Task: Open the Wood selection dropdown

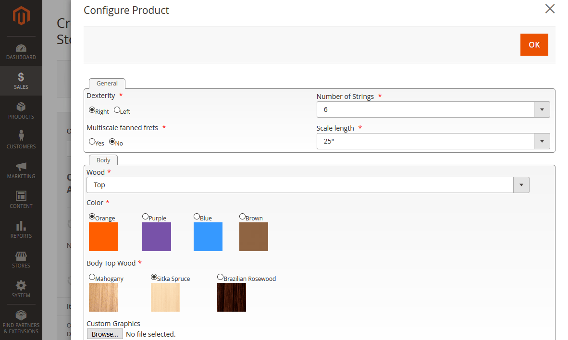Action: point(521,185)
